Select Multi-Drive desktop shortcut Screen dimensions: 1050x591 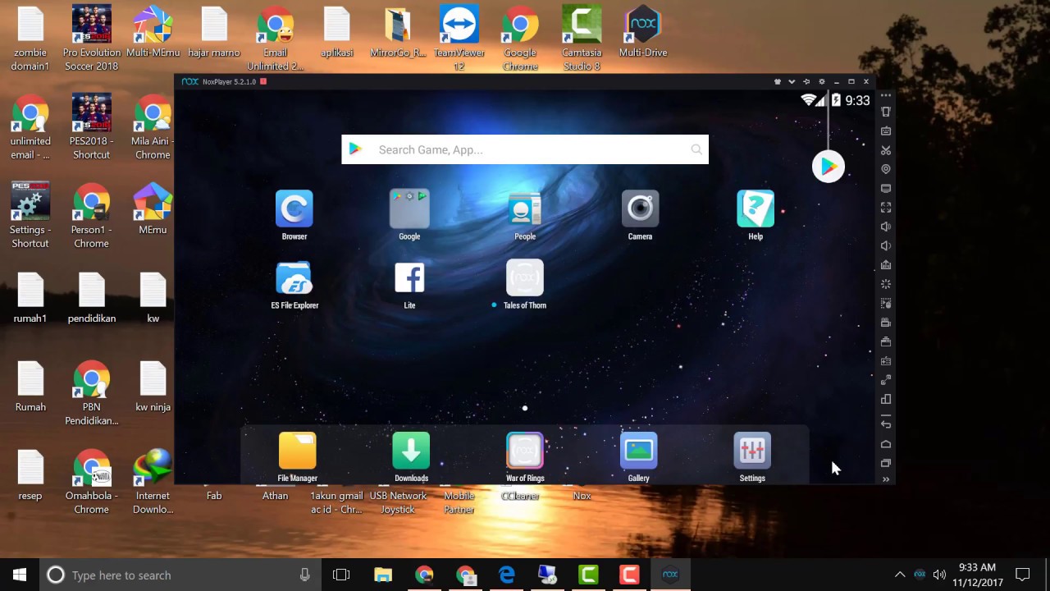[x=643, y=32]
